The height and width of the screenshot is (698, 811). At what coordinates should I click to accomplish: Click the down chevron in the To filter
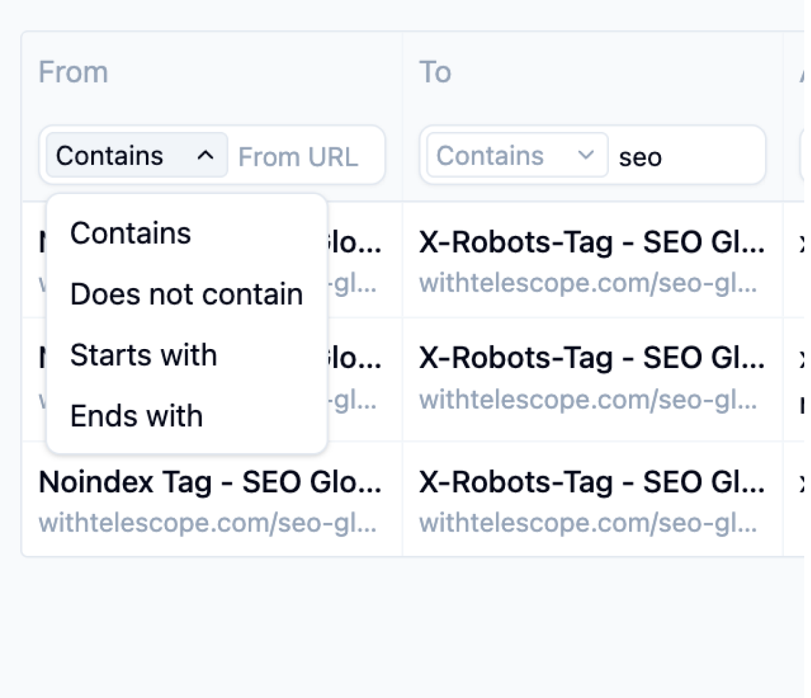coord(585,156)
